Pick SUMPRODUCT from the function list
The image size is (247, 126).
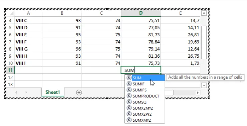coord(145,96)
